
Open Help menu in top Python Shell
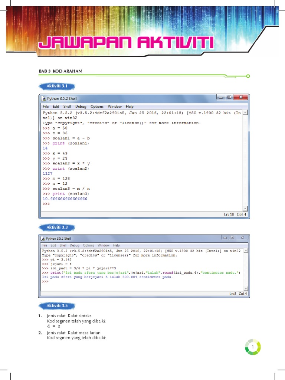point(130,107)
